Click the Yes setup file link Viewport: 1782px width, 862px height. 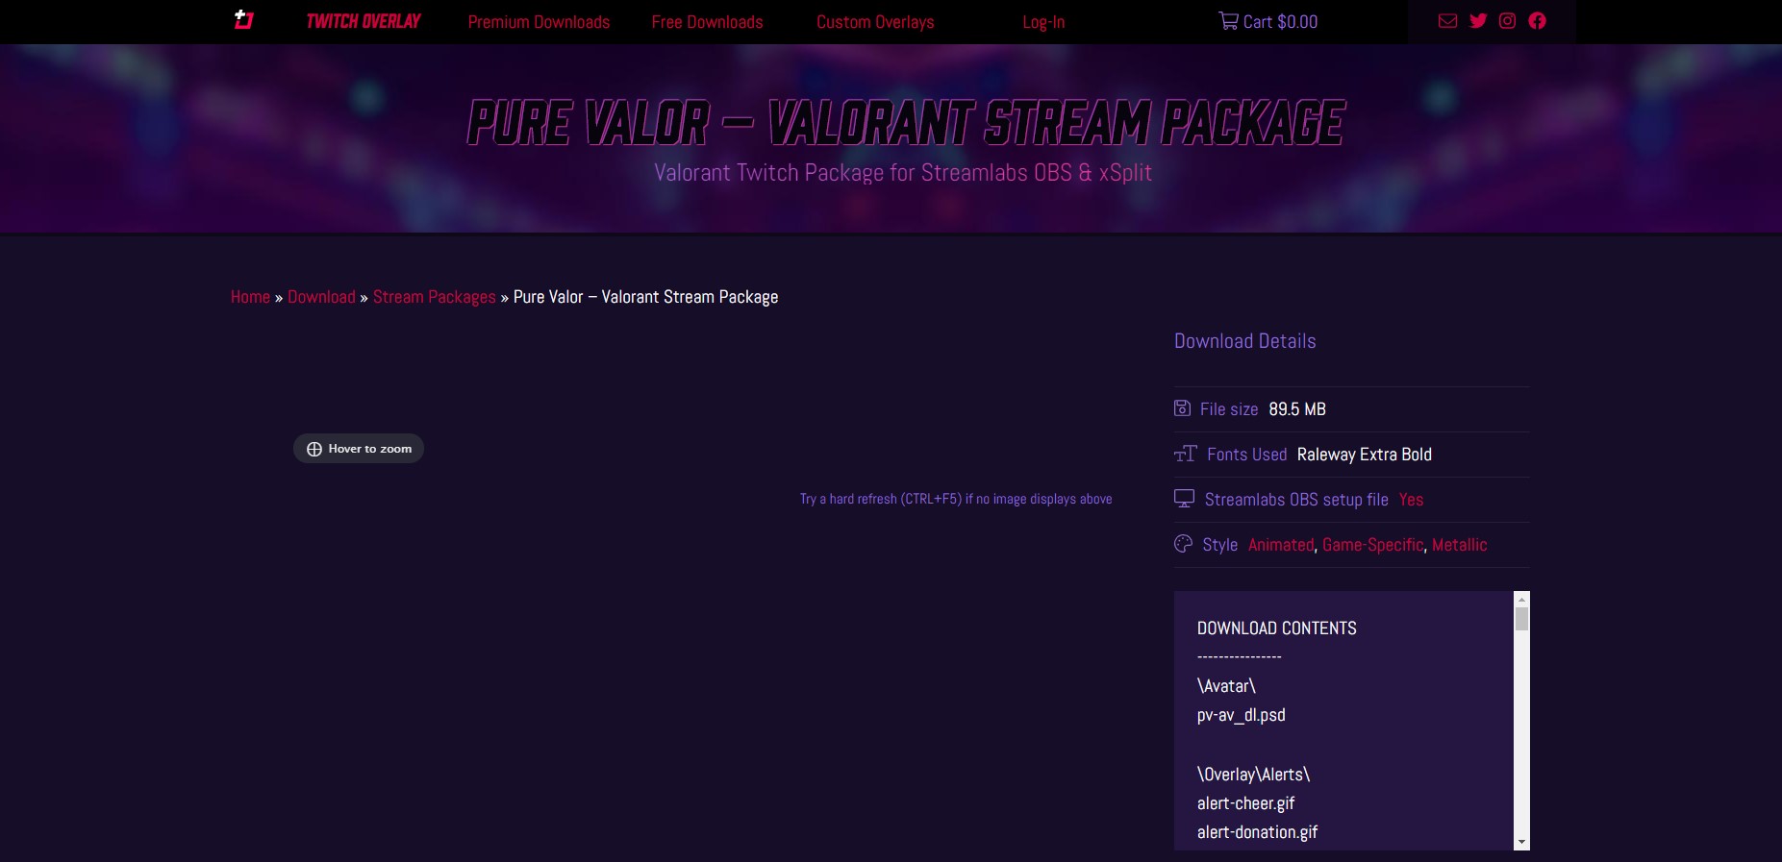(x=1411, y=500)
